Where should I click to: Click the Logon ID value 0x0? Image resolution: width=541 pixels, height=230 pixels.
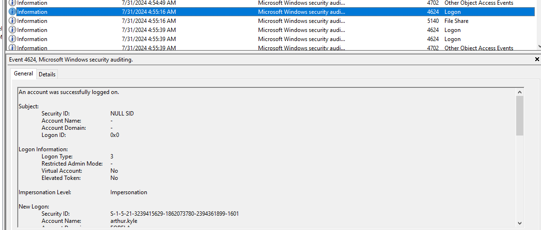(115, 135)
